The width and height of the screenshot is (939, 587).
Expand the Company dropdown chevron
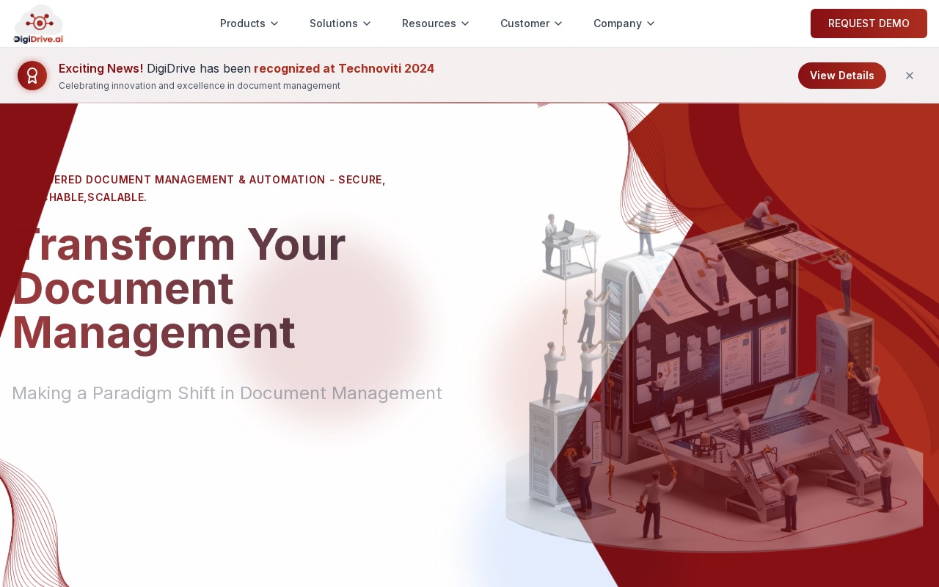(651, 23)
